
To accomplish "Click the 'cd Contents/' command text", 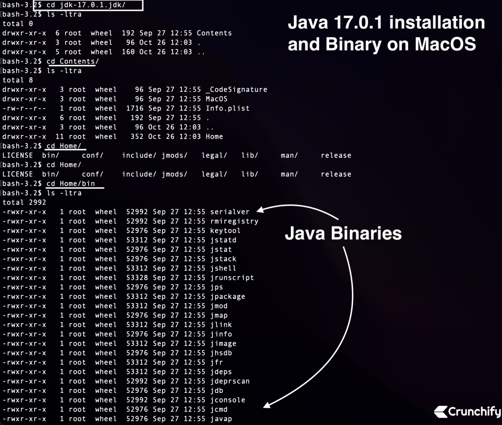I will pyautogui.click(x=73, y=62).
